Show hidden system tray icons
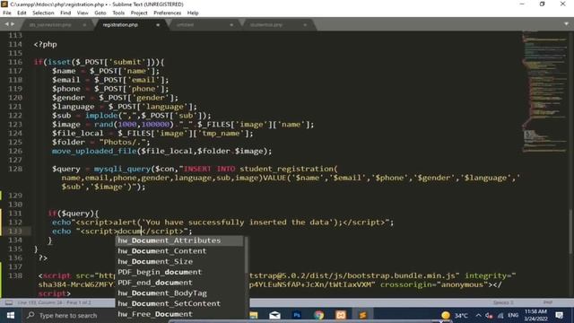This screenshot has height=323, width=574. pyautogui.click(x=478, y=315)
